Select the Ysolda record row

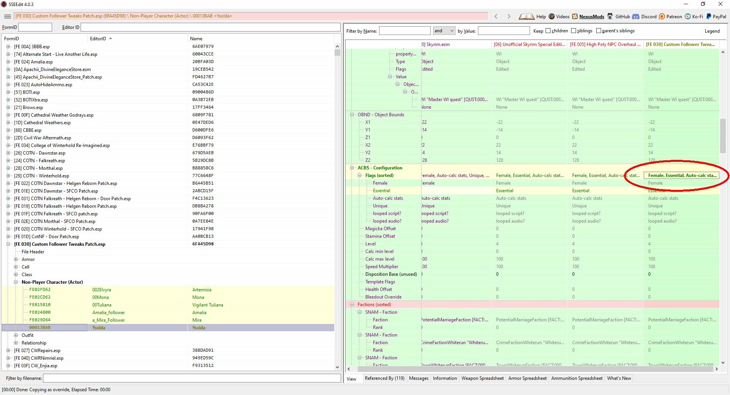(168, 327)
